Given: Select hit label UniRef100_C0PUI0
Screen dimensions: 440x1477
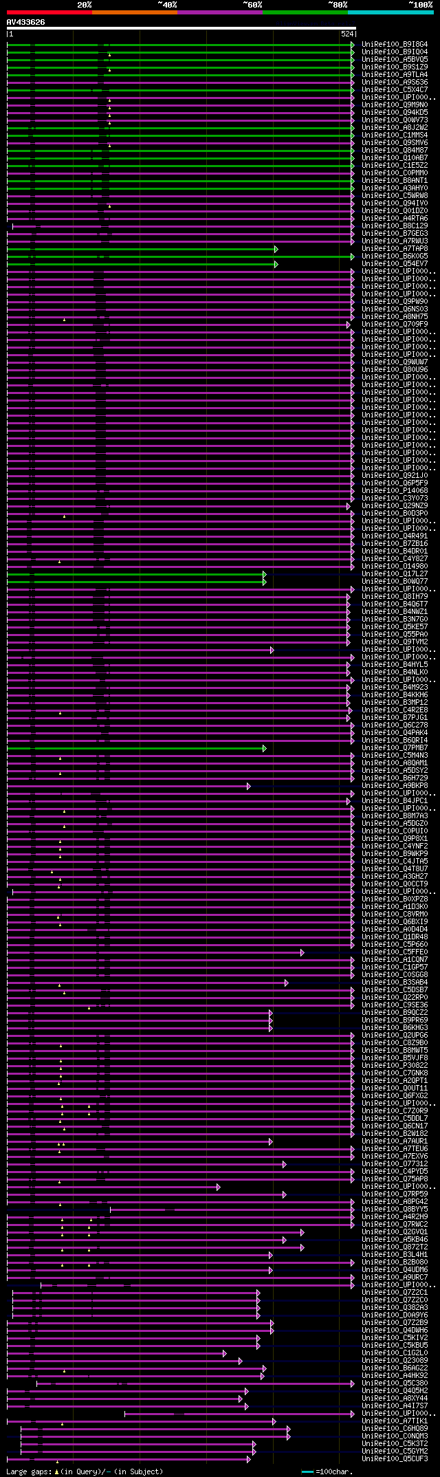Looking at the screenshot, I should pyautogui.click(x=395, y=831).
